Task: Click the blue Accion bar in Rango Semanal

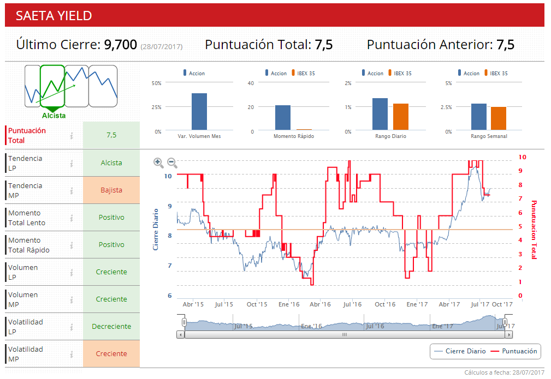Action: pos(479,117)
